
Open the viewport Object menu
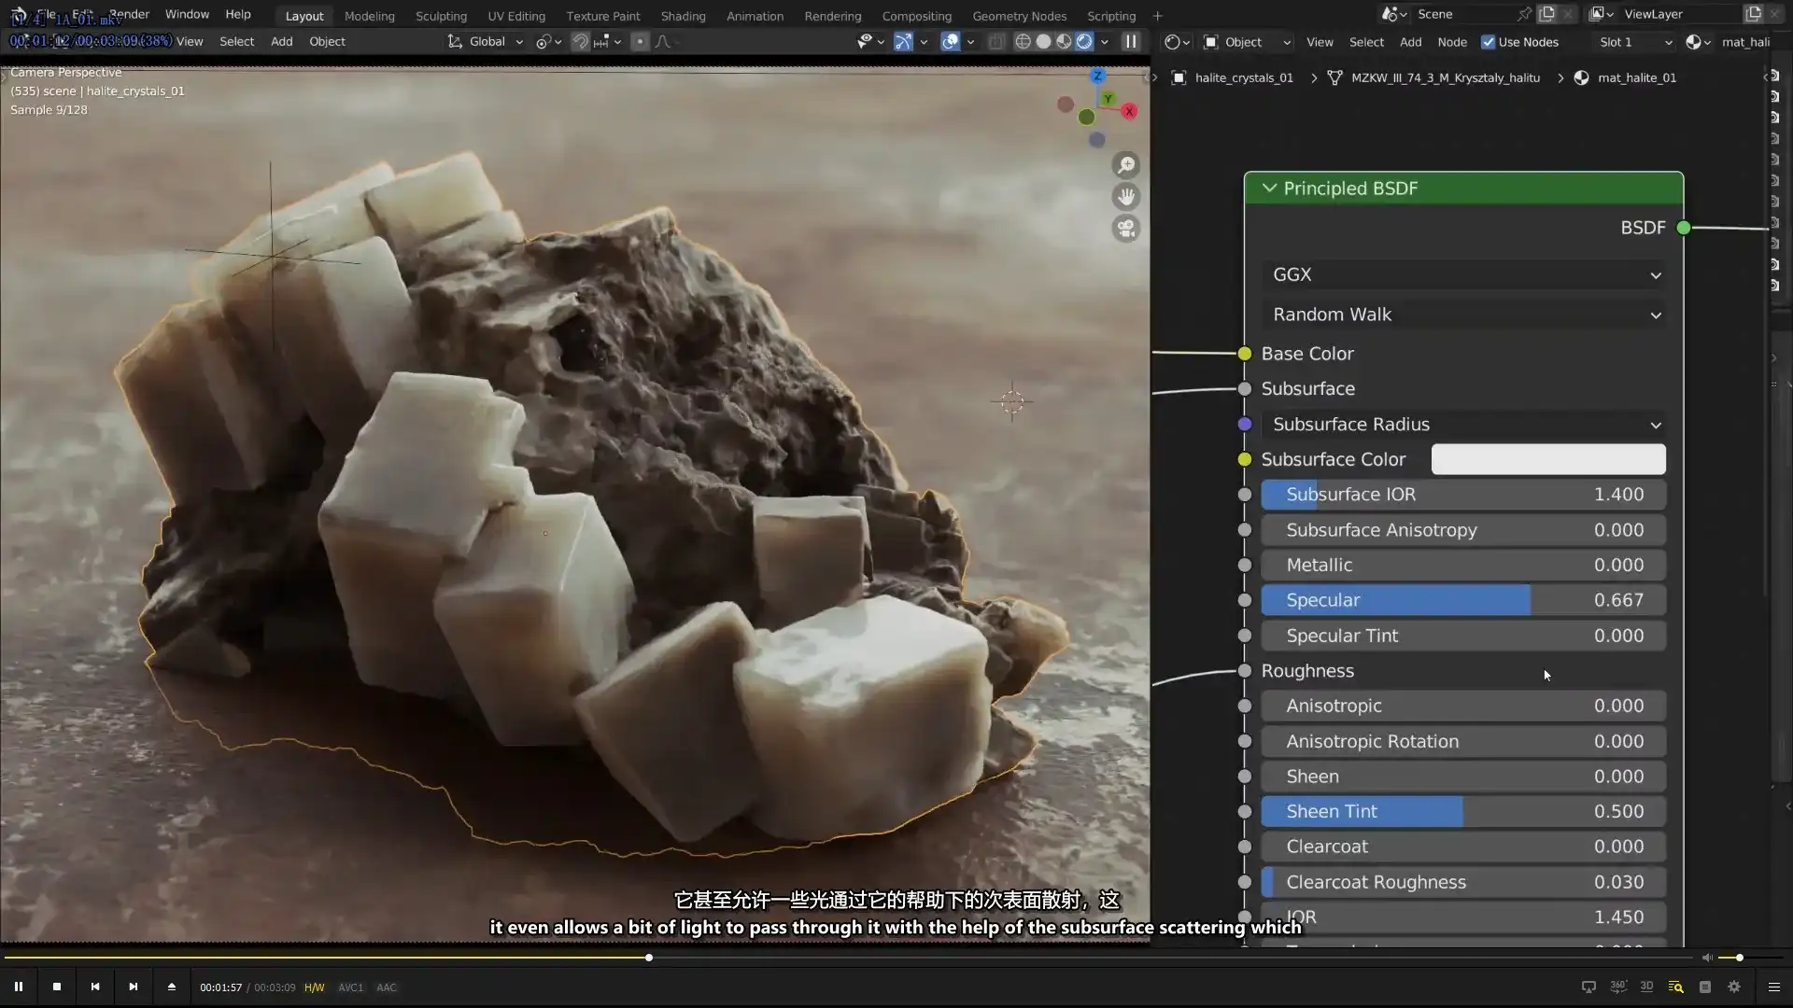(x=327, y=41)
